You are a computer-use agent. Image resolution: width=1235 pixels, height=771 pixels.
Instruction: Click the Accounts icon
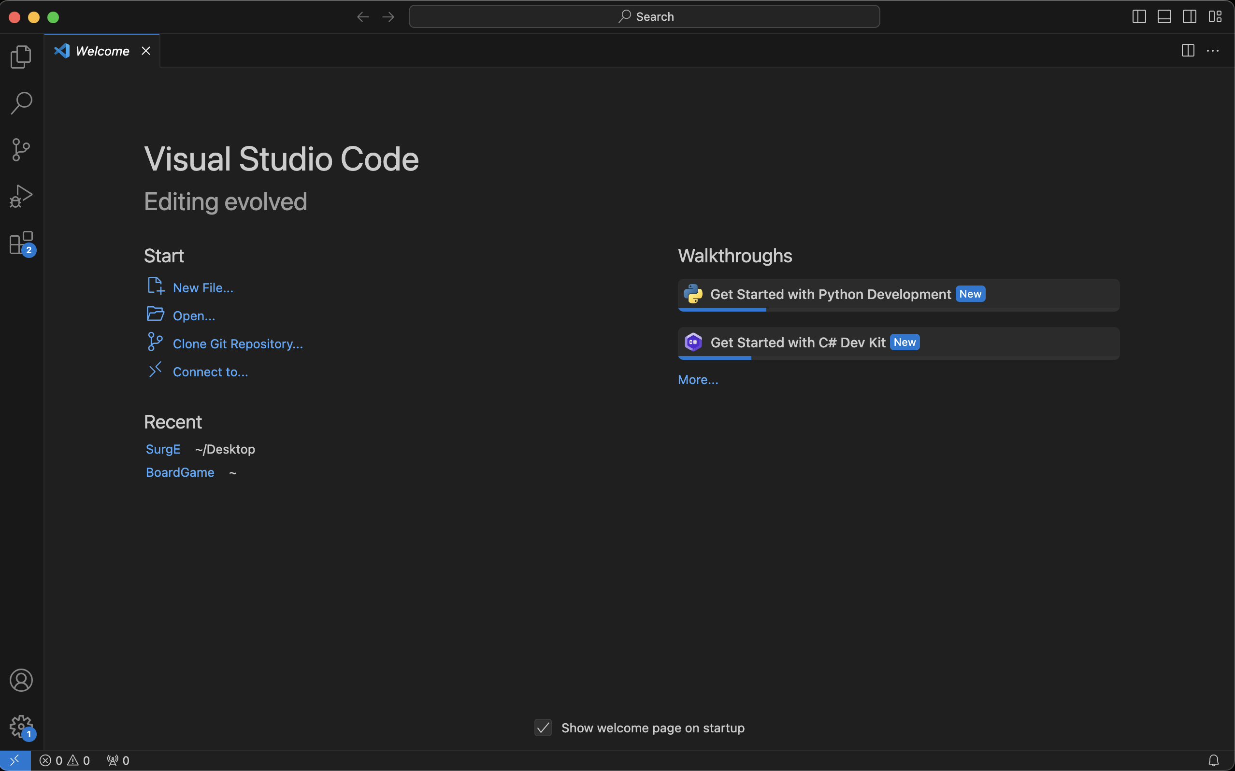coord(21,680)
